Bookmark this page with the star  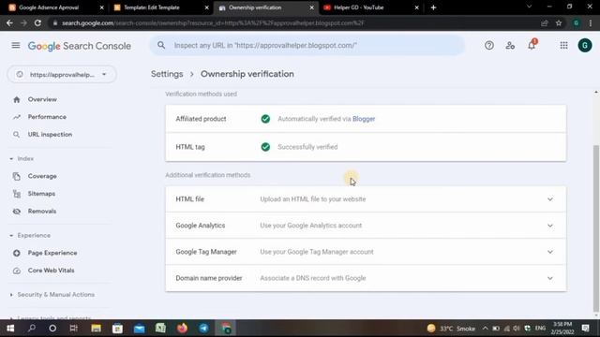(x=559, y=22)
